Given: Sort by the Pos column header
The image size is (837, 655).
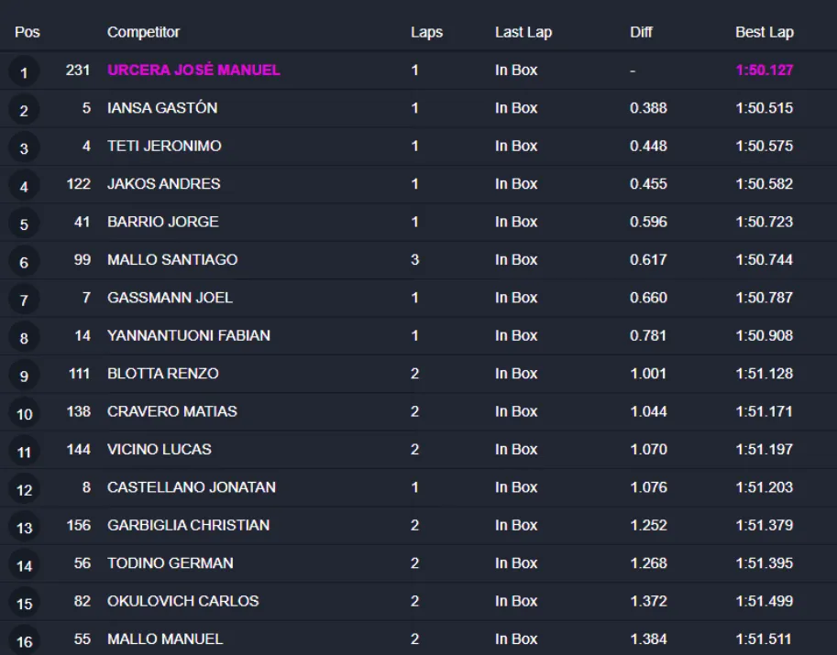Looking at the screenshot, I should point(28,32).
